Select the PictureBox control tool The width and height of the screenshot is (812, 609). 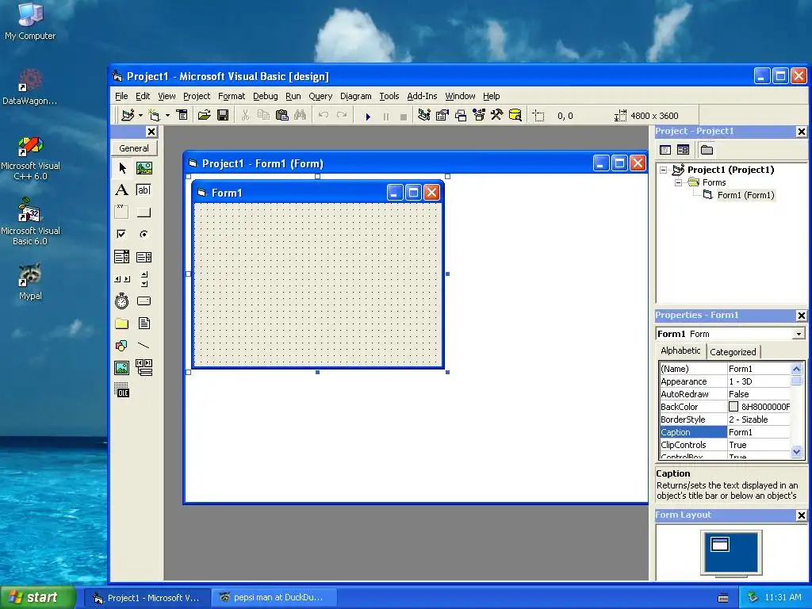pos(144,168)
